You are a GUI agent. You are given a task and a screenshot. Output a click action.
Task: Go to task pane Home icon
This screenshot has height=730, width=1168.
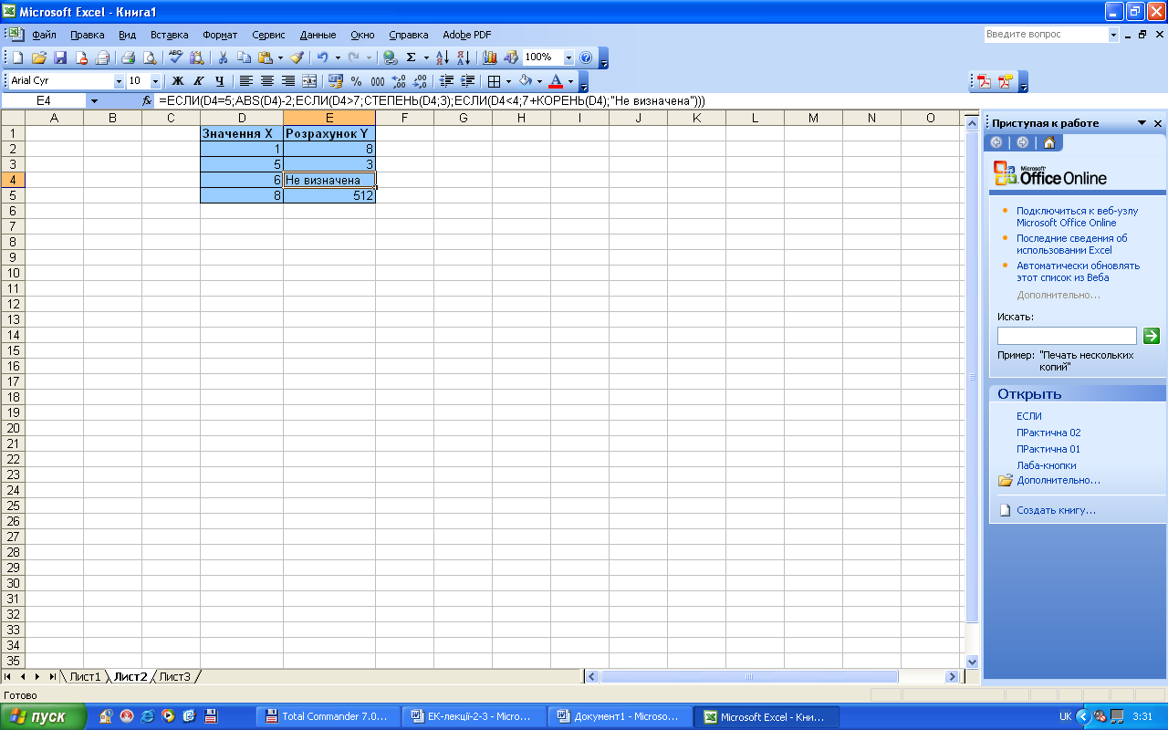(x=1049, y=142)
